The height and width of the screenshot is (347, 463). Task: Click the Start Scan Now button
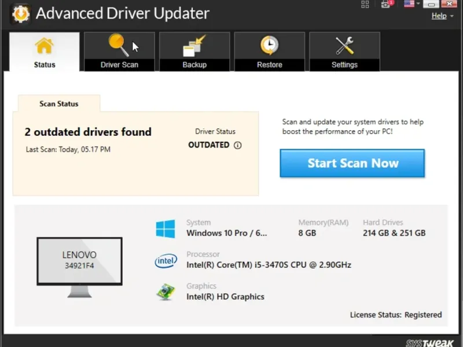(x=352, y=163)
